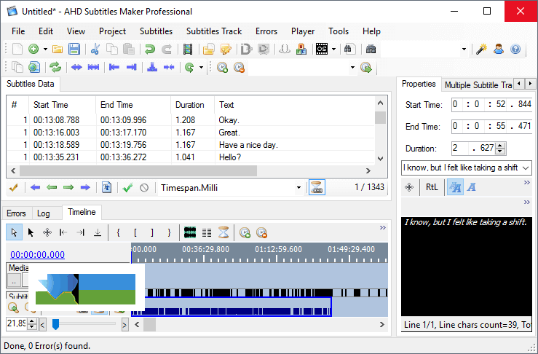The width and height of the screenshot is (538, 354).
Task: Click the Duration spinner arrows
Action: click(501, 148)
